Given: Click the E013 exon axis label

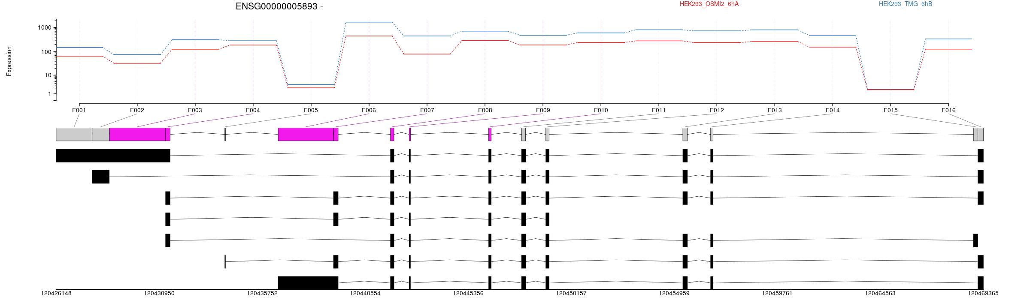Looking at the screenshot, I should click(775, 110).
